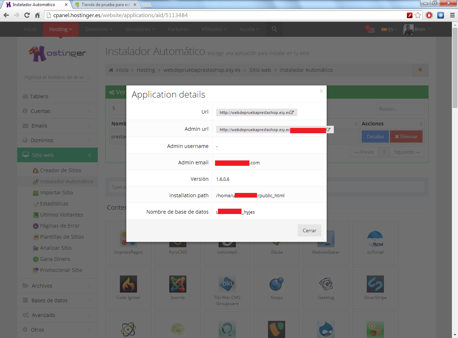Viewport: 458px width, 338px height.
Task: Select the Xoops application icon
Action: [276, 284]
